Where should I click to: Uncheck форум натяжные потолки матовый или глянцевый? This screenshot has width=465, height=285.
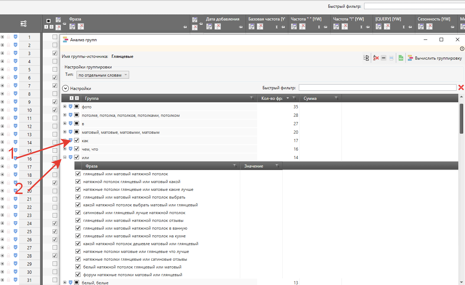[78, 275]
